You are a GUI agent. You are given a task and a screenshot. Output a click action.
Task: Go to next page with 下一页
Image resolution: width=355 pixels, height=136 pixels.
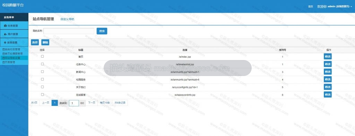tap(92, 103)
